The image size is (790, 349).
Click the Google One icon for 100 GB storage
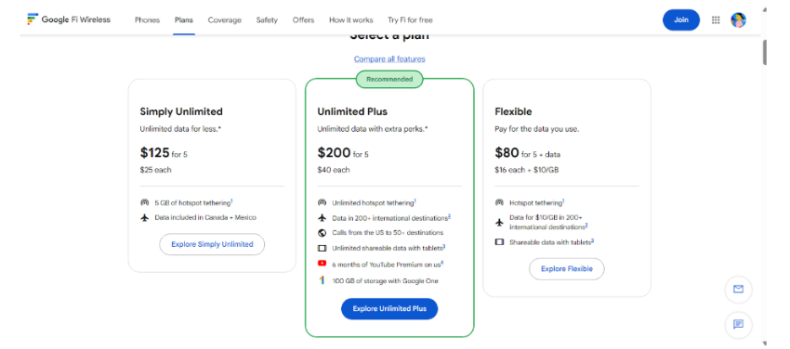tap(322, 280)
